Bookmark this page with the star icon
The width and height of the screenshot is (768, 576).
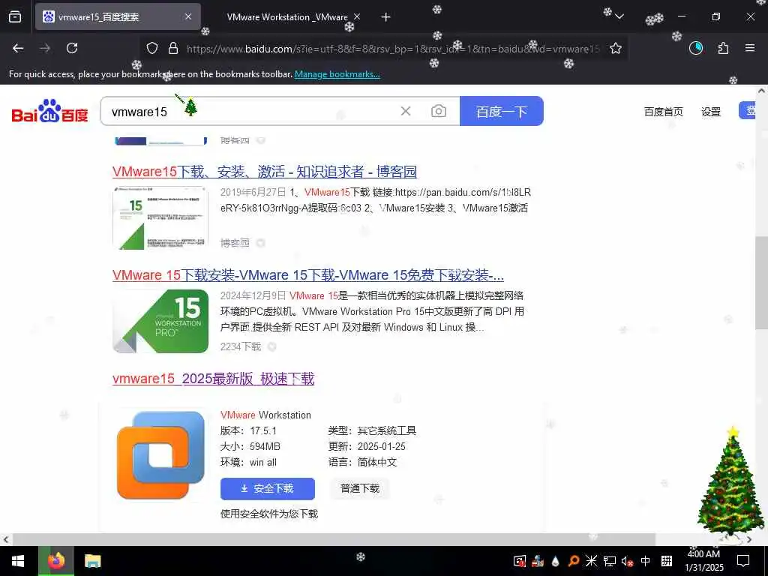point(616,48)
